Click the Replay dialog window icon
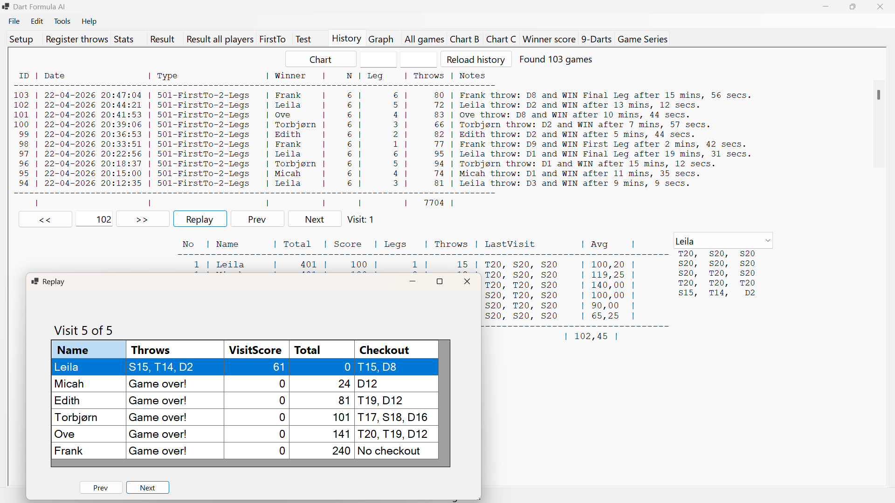Viewport: 895px width, 503px height. tap(35, 281)
